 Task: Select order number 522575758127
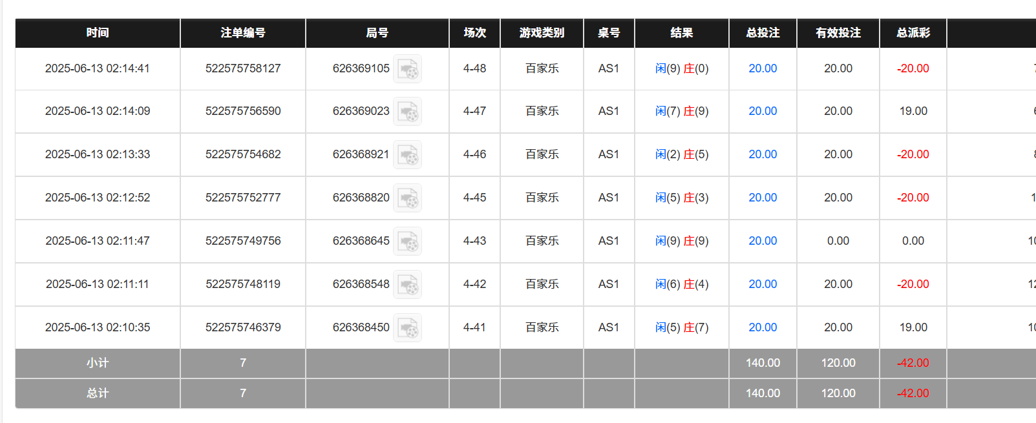pyautogui.click(x=243, y=68)
